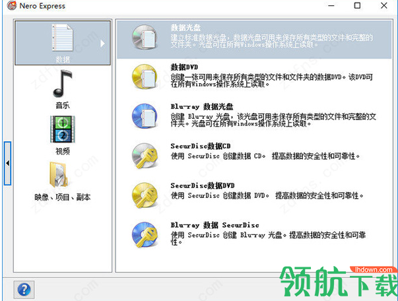The image size is (398, 301).
Task: Click description 创建 Blu-ray 光盘，该光盘可用来保存
Action: click(273, 119)
